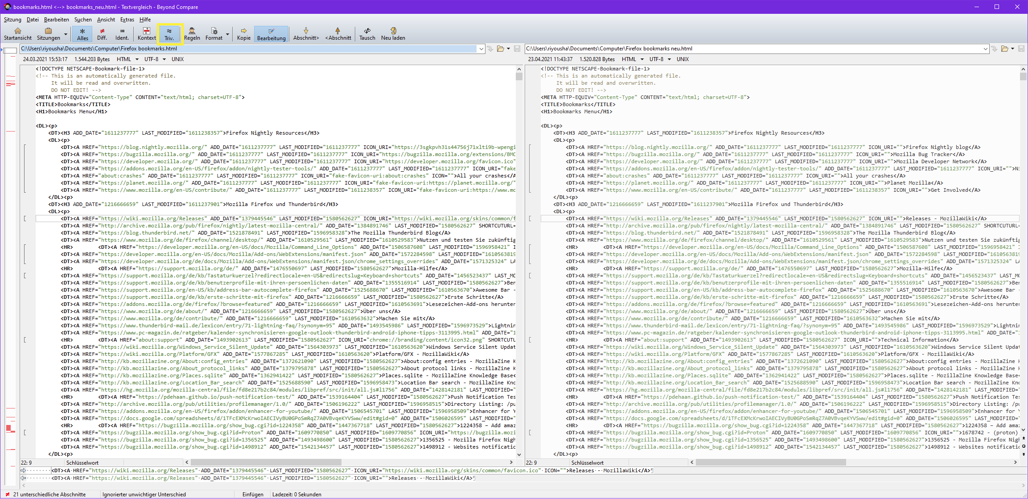Toggle Alles show-all filter
The width and height of the screenshot is (1028, 499).
(82, 33)
